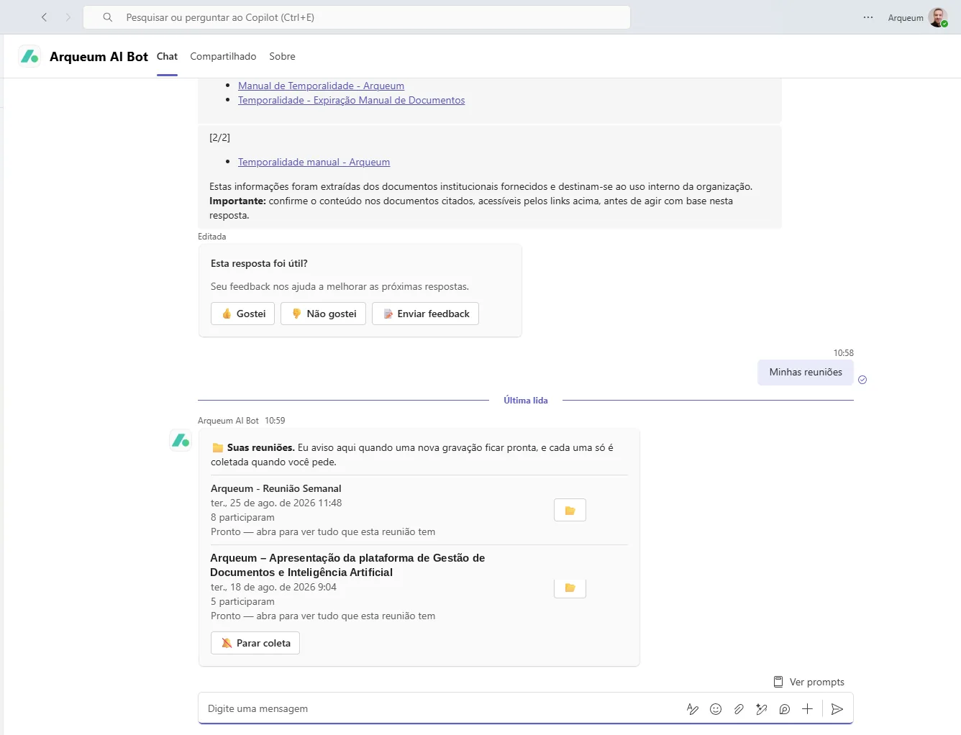Open link Manual de Temporalidade - Arqueum
Viewport: 961px width, 735px height.
[321, 86]
